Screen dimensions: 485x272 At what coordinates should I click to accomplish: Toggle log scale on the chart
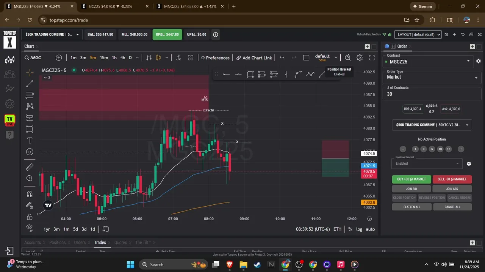(x=359, y=229)
